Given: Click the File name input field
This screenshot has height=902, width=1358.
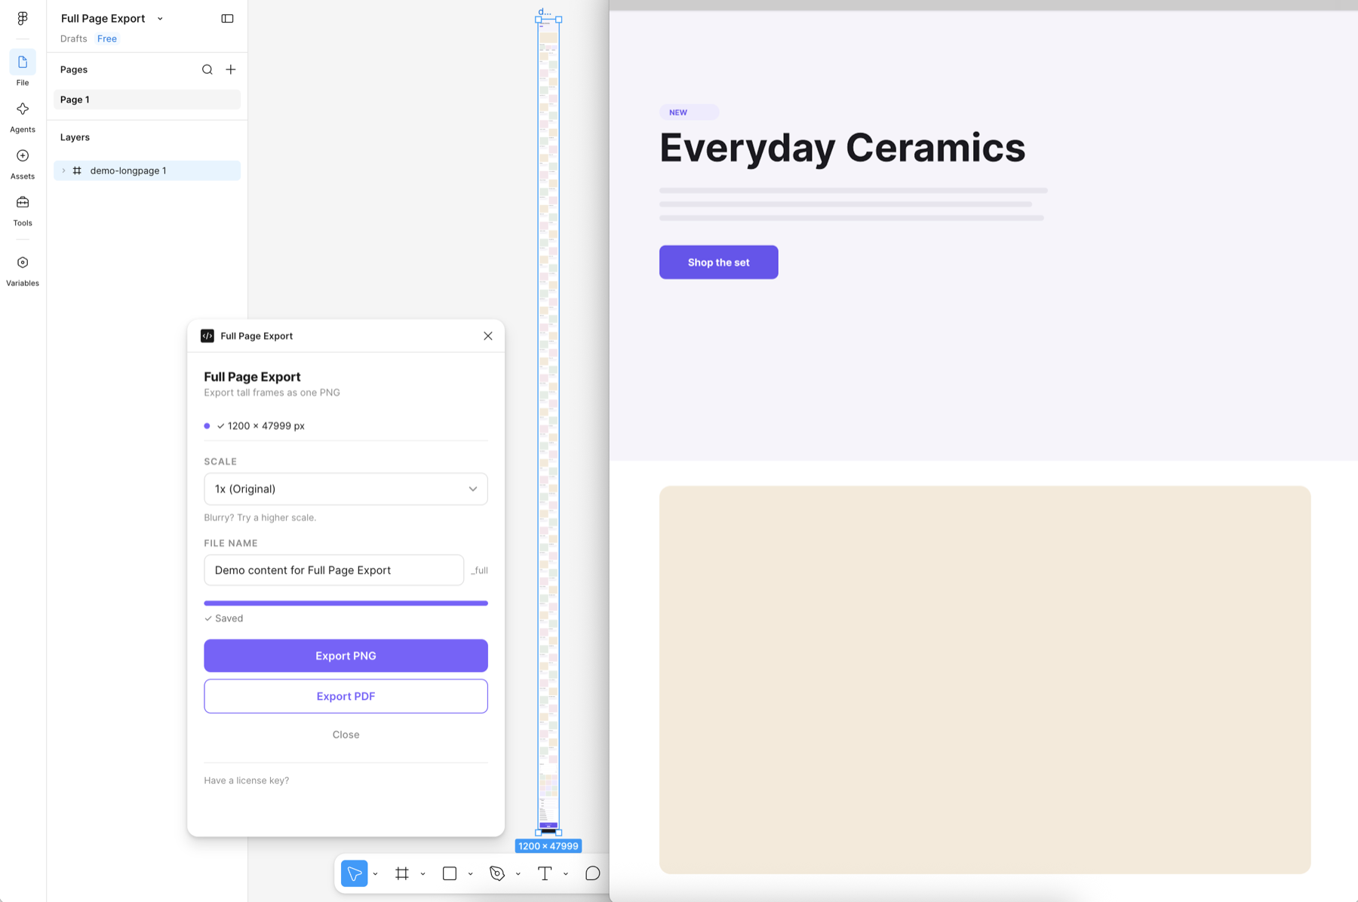Looking at the screenshot, I should click(x=333, y=570).
